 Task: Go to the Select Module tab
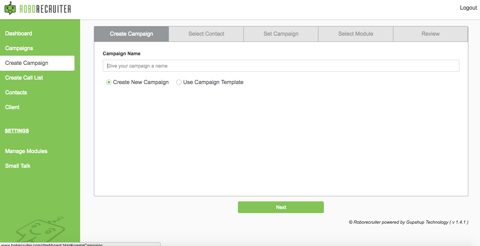[356, 34]
